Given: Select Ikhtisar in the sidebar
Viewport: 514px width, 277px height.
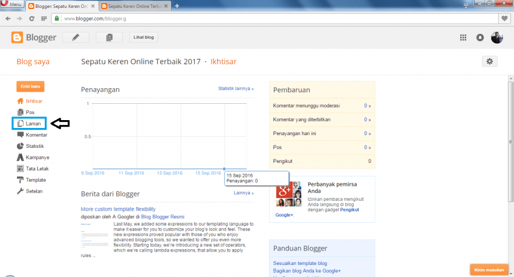Looking at the screenshot, I should point(30,101).
